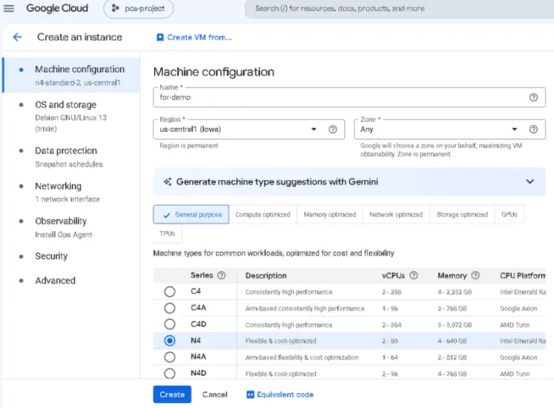Click the Google Cloud logo
This screenshot has width=554, height=408.
click(x=58, y=8)
